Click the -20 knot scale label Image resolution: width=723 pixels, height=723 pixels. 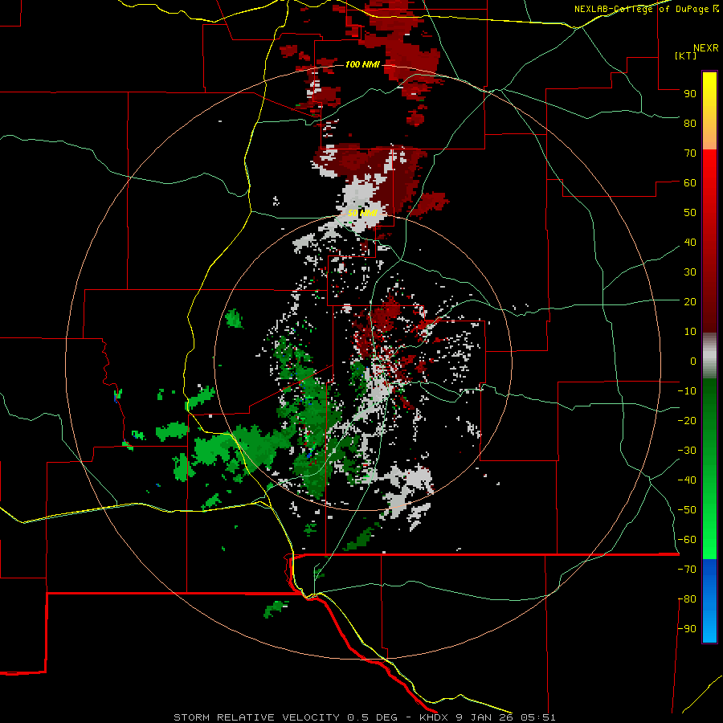click(687, 420)
